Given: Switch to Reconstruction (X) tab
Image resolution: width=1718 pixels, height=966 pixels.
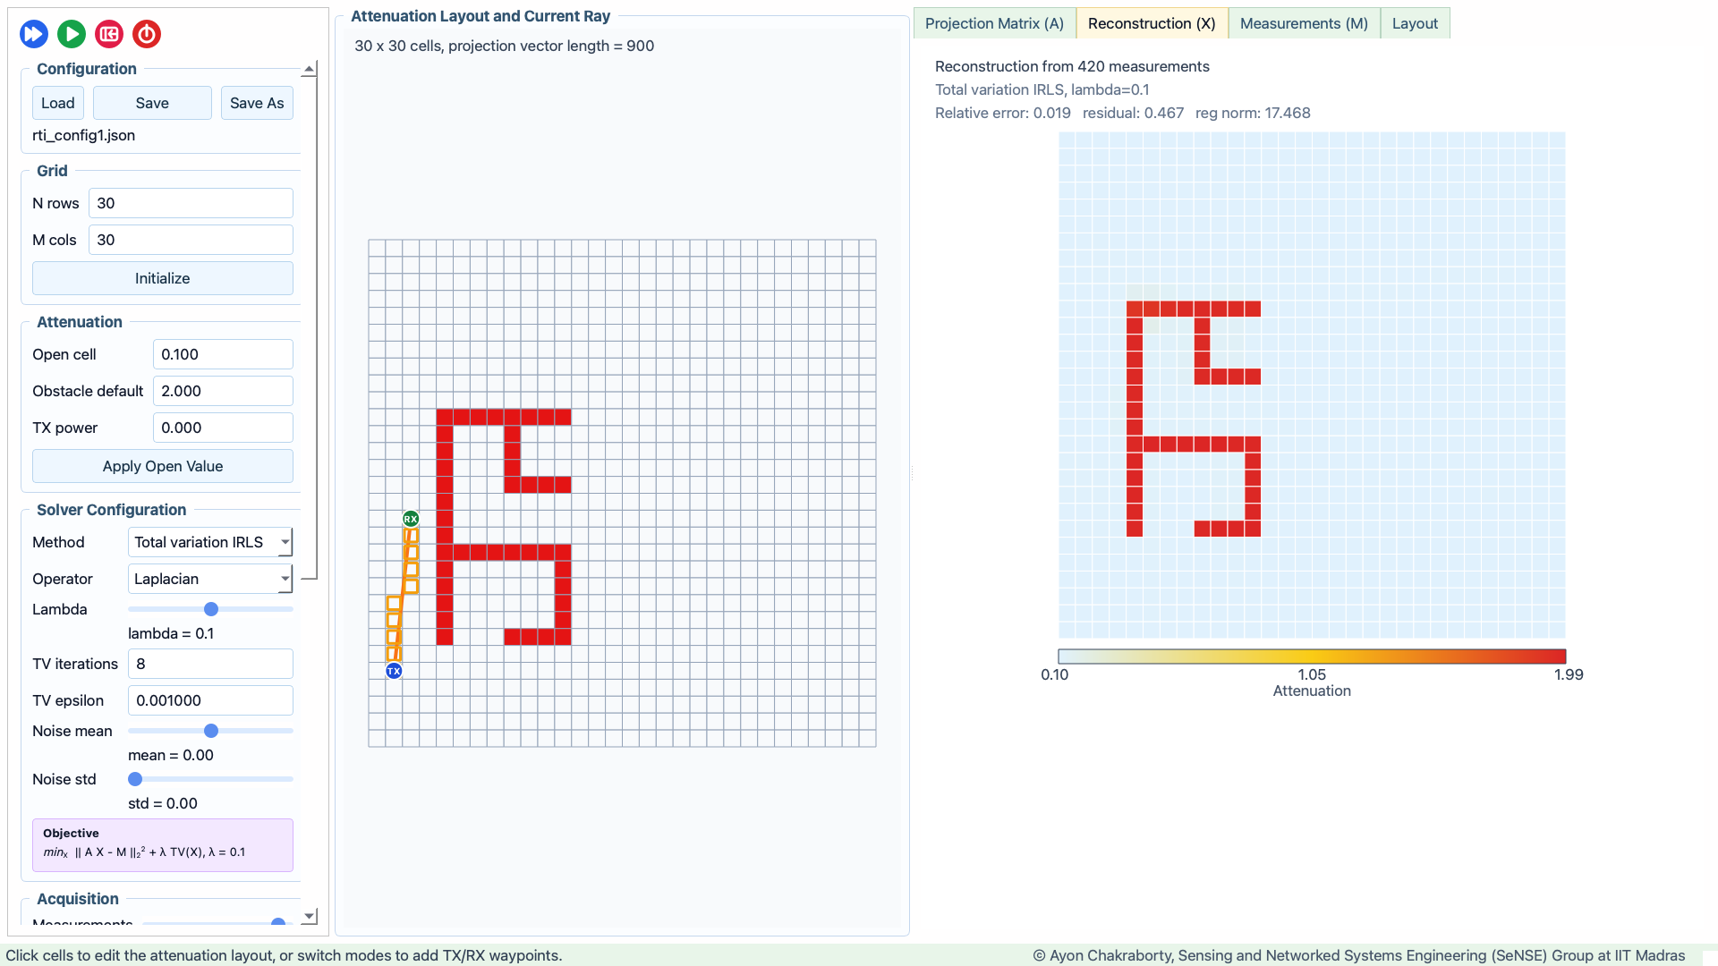Looking at the screenshot, I should [x=1152, y=23].
